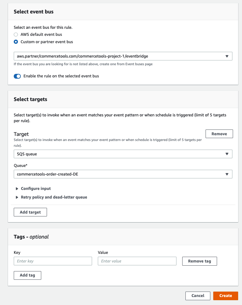This screenshot has height=305, width=242.
Task: Expand Retry policy and dead-letter queue
Action: [54, 197]
